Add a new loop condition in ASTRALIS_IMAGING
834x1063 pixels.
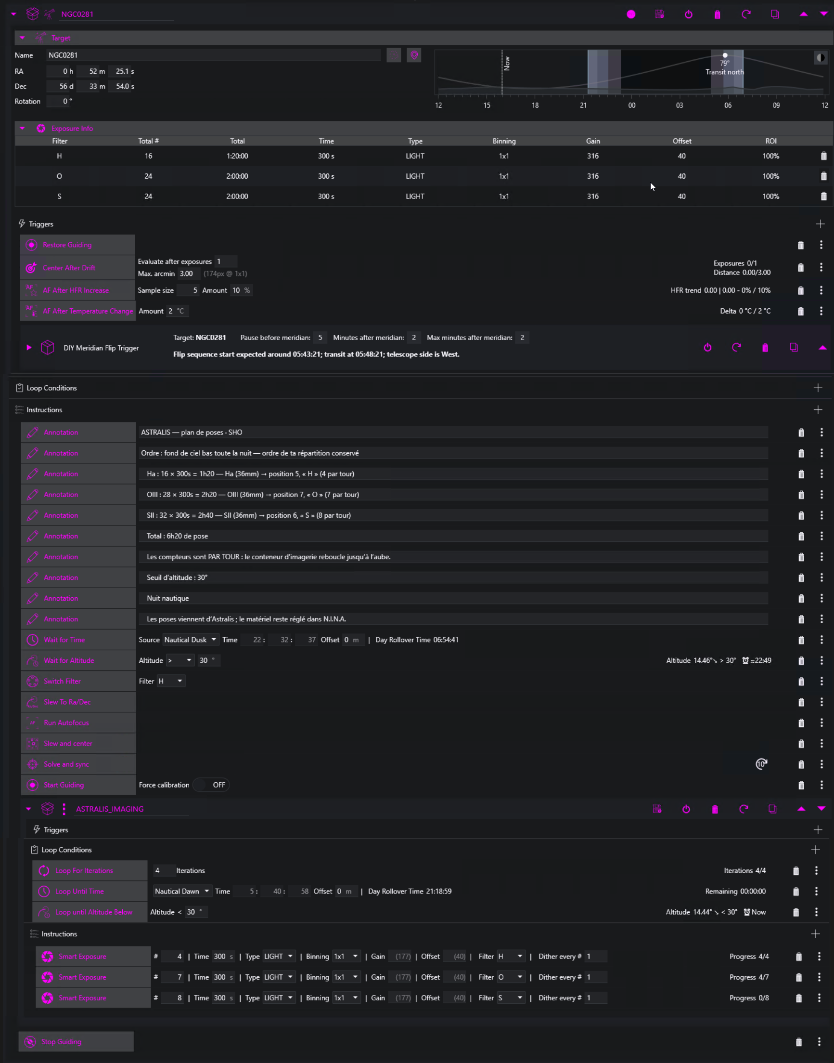[x=815, y=850]
